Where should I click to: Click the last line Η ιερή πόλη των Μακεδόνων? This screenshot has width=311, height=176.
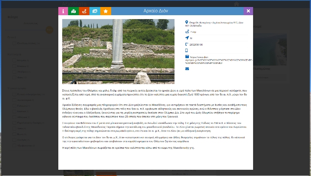(x=128, y=148)
